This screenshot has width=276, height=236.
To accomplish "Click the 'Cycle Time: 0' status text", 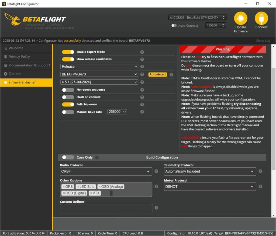I will (x=108, y=233).
